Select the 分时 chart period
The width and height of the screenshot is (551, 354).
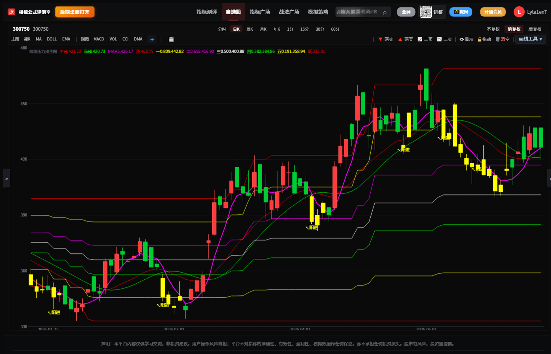click(x=222, y=29)
